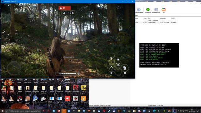Open the Amnesia The Dark Descent shortcut

[28, 81]
